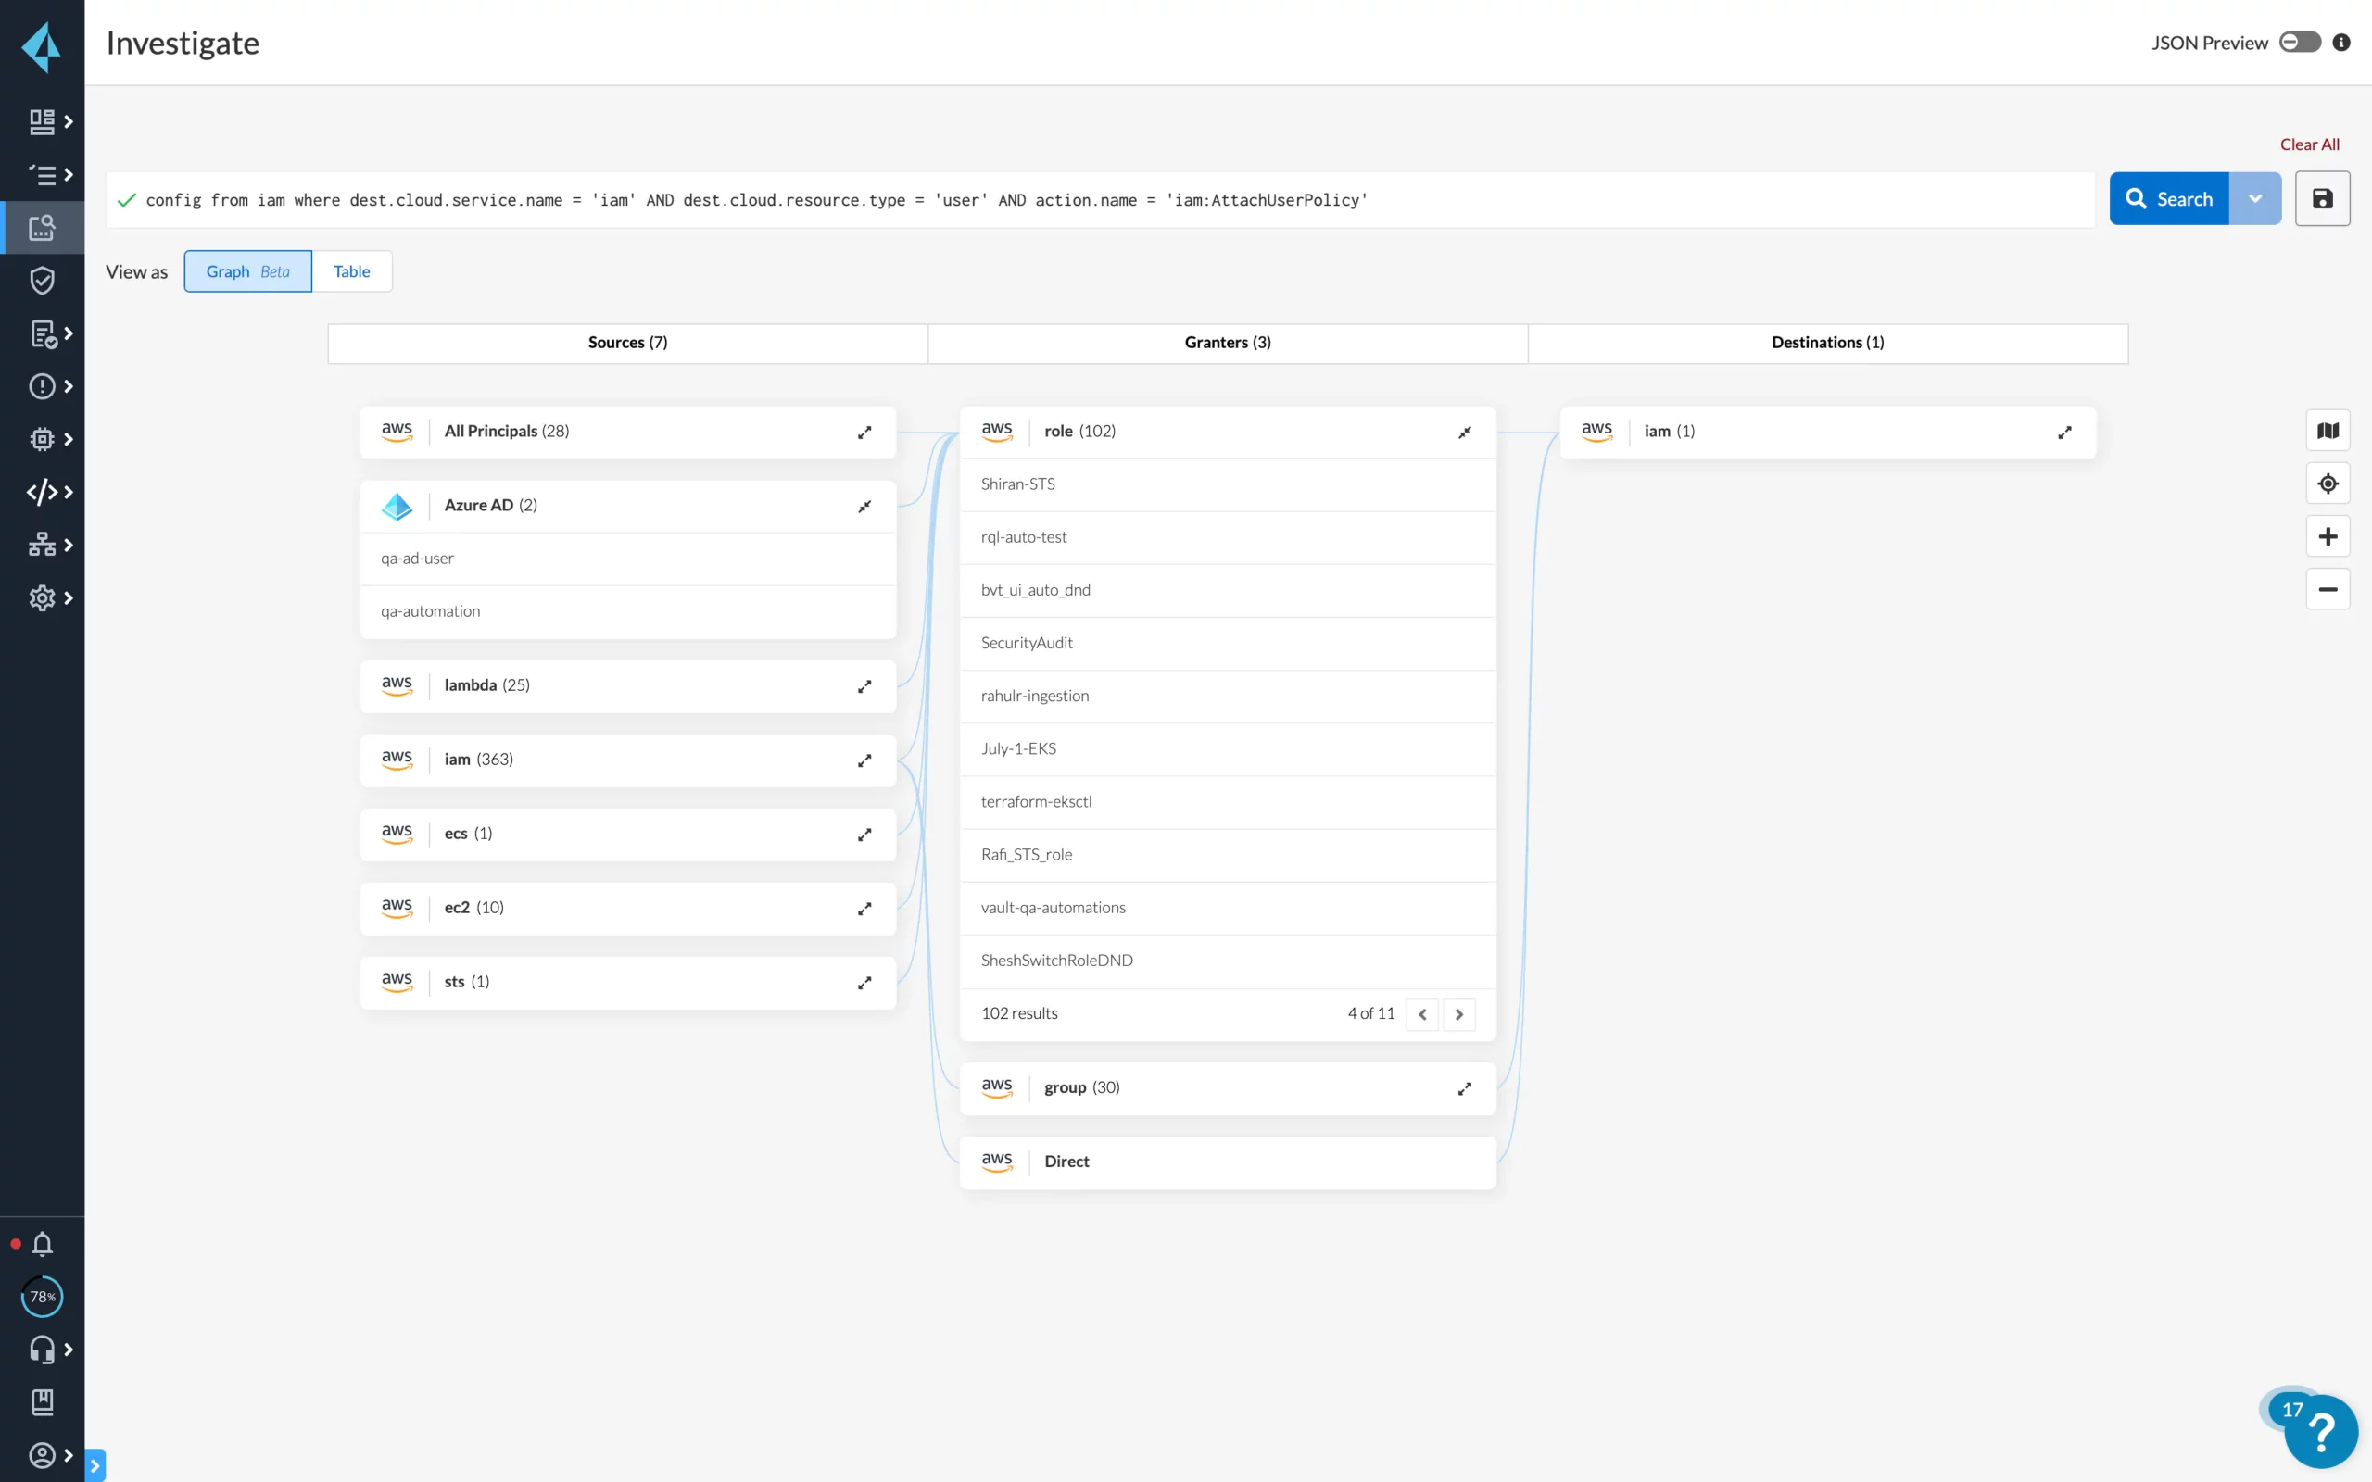Expand the All Principals sources node
The image size is (2372, 1482).
coord(864,432)
